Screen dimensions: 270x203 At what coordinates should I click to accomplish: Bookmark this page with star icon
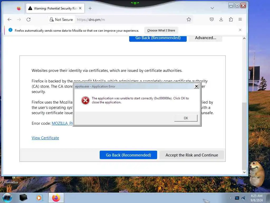pyautogui.click(x=189, y=19)
